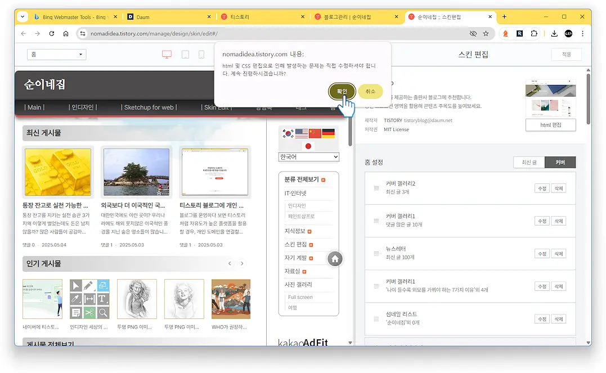
Task: Select the mobile preview icon
Action: click(x=200, y=53)
